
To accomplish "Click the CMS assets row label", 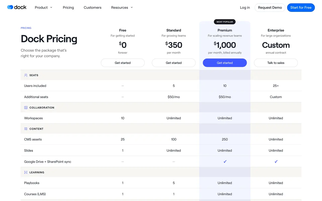I will 33,139.
